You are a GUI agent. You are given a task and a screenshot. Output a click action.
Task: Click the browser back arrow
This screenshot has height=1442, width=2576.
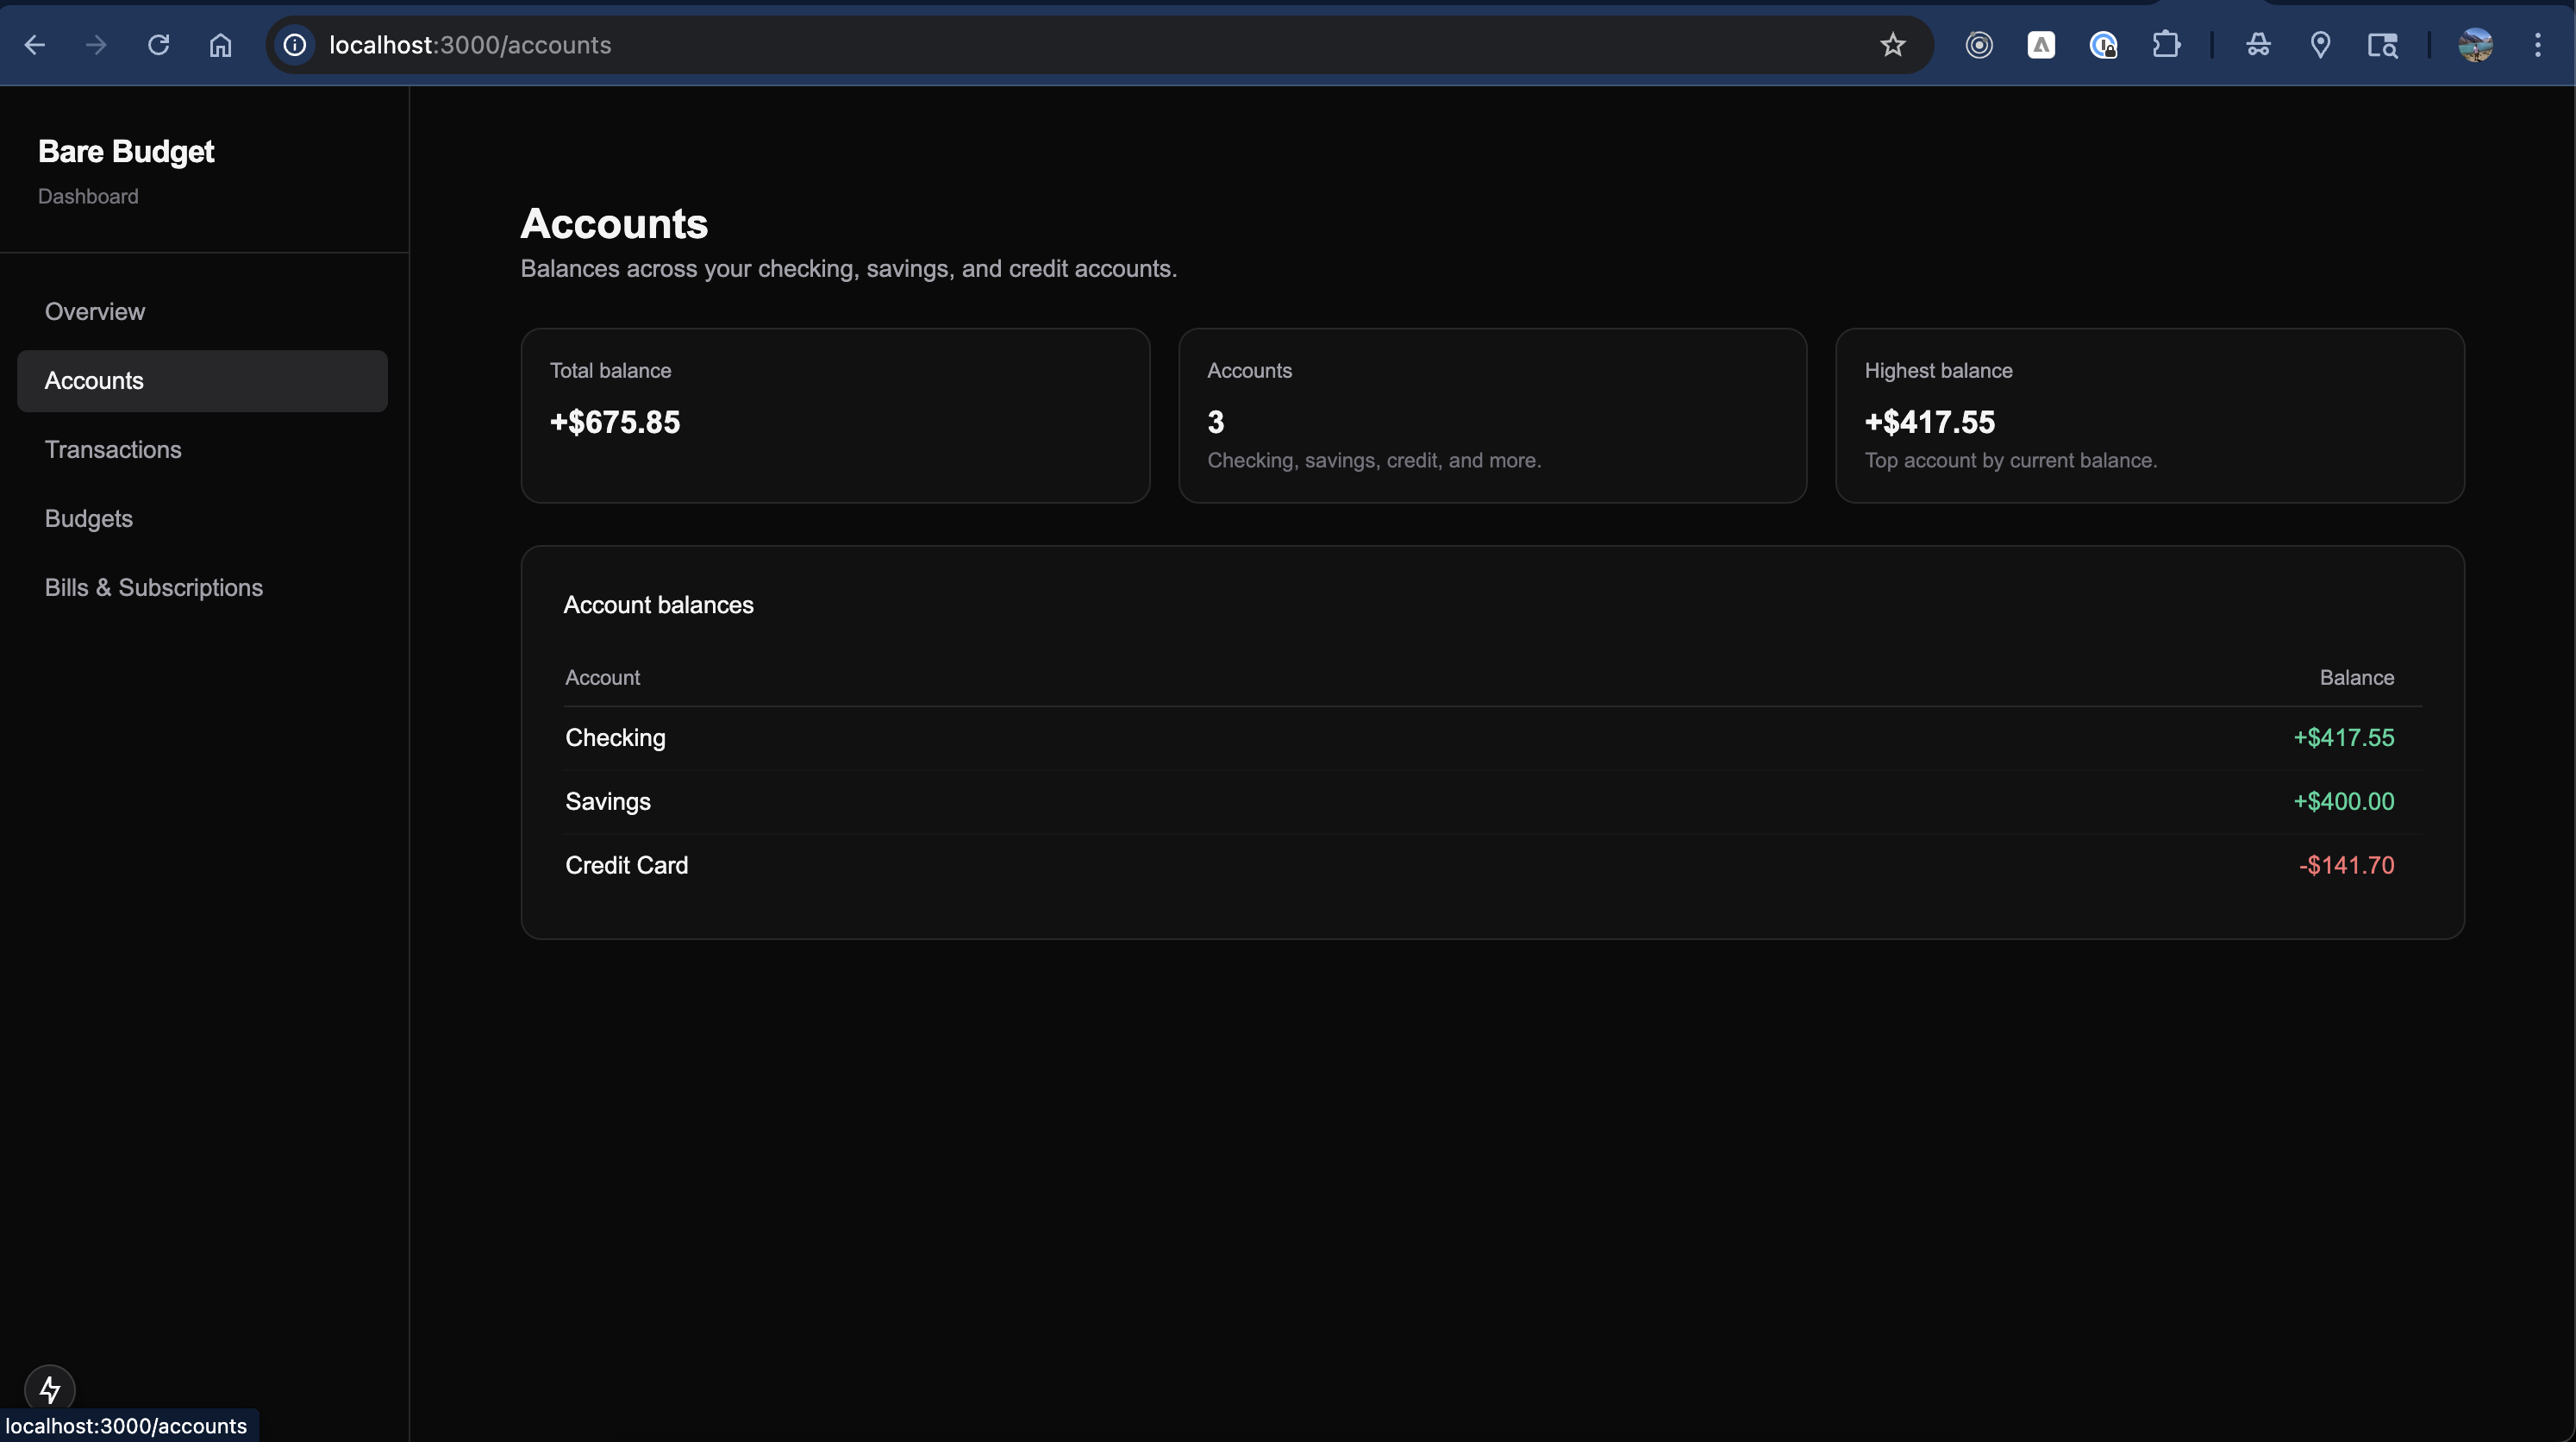(x=35, y=45)
